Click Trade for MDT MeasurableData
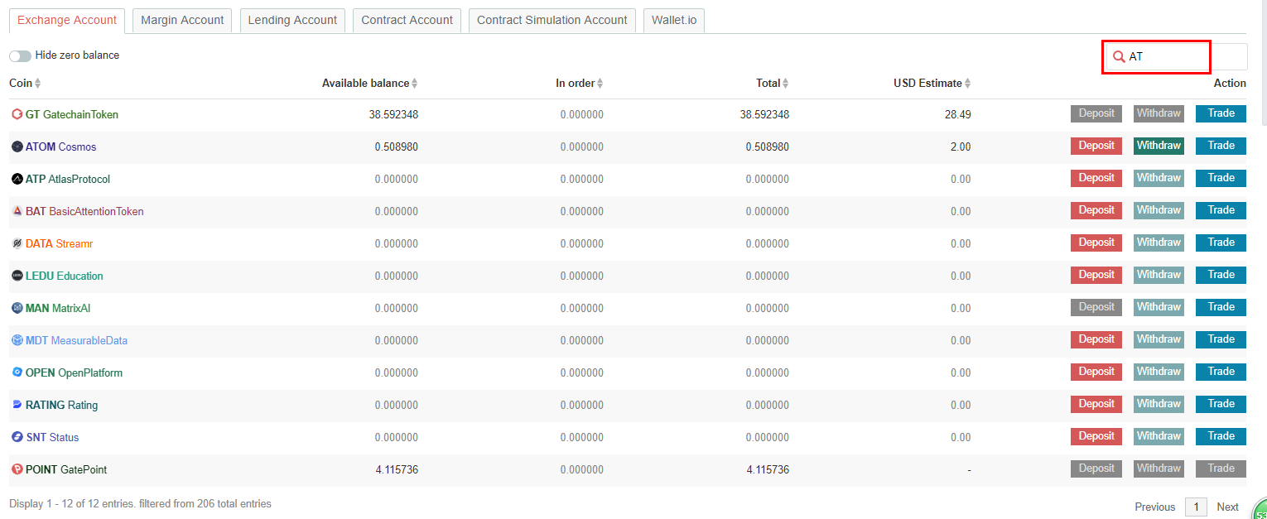 1221,339
